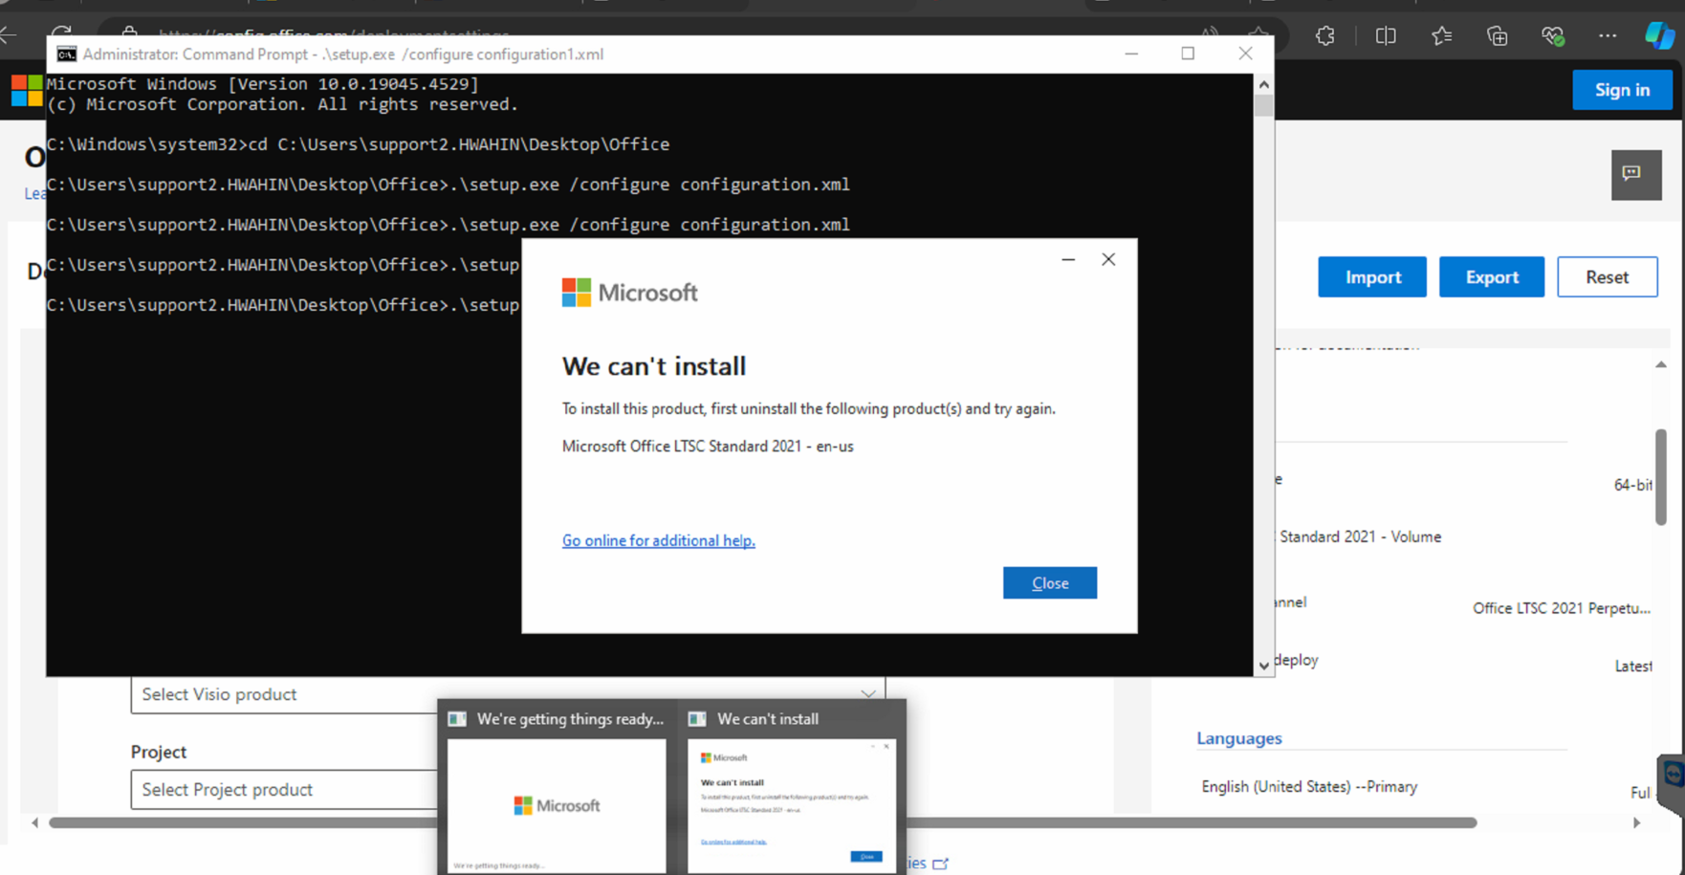Expand Select Visio product dropdown
1685x875 pixels.
[507, 694]
